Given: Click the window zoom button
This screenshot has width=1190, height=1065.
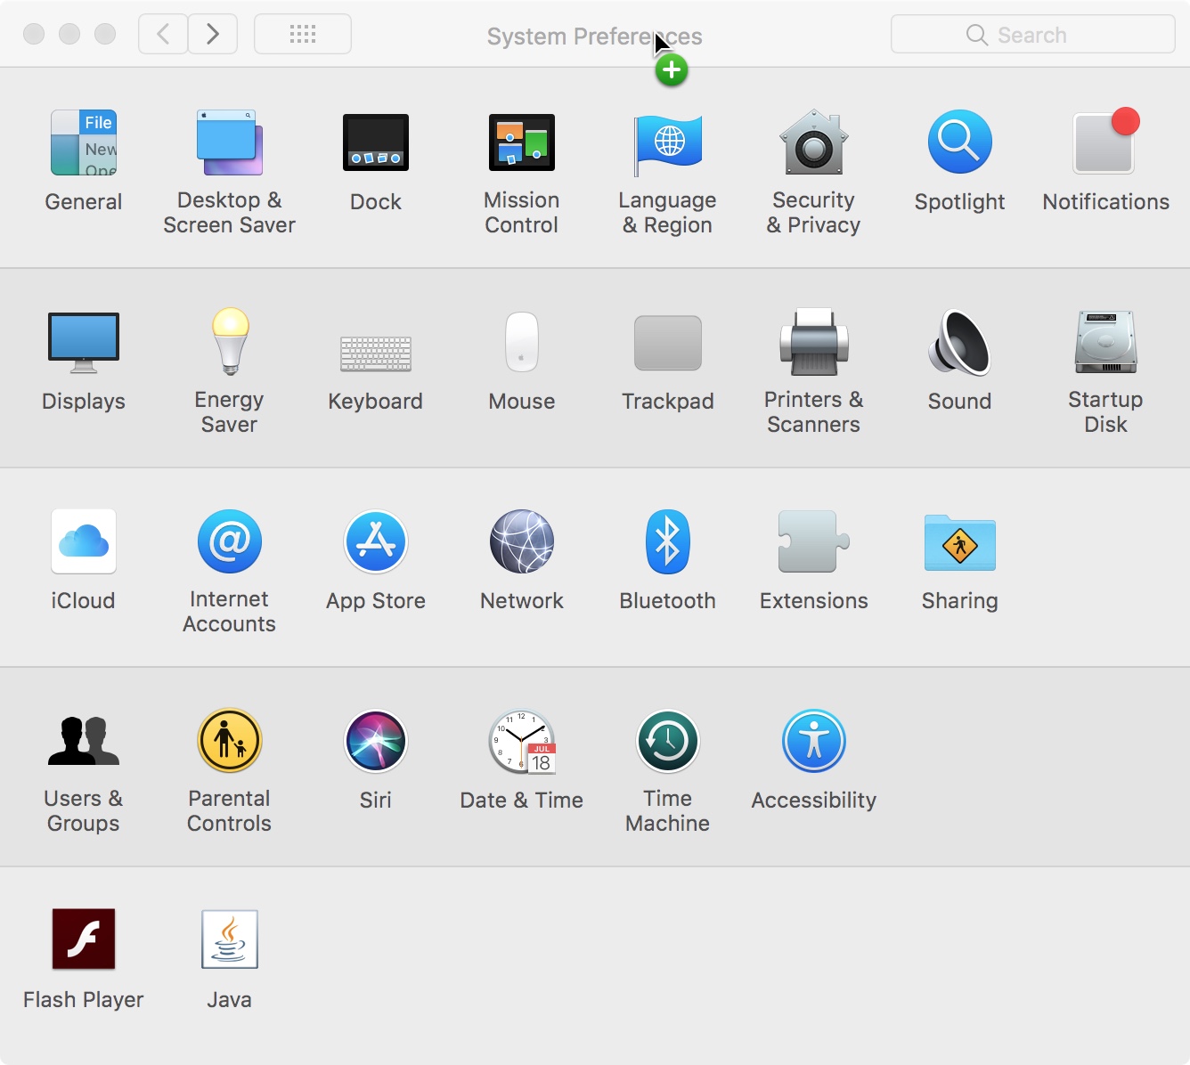Looking at the screenshot, I should point(105,35).
